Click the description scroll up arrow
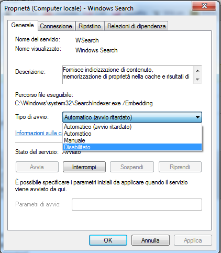Screen dimensions: 221x253 pos(197,71)
